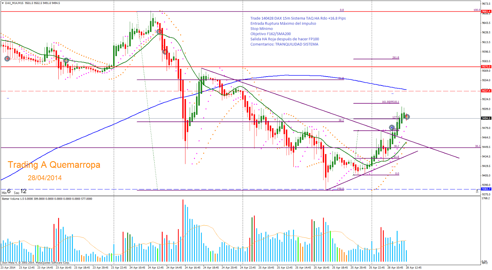Click the exit marker on the latest candle
492x270 pixels.
coord(407,117)
